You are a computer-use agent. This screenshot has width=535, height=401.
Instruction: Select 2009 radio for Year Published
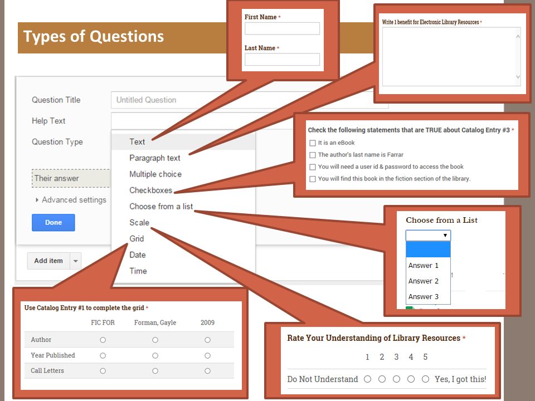(x=207, y=356)
